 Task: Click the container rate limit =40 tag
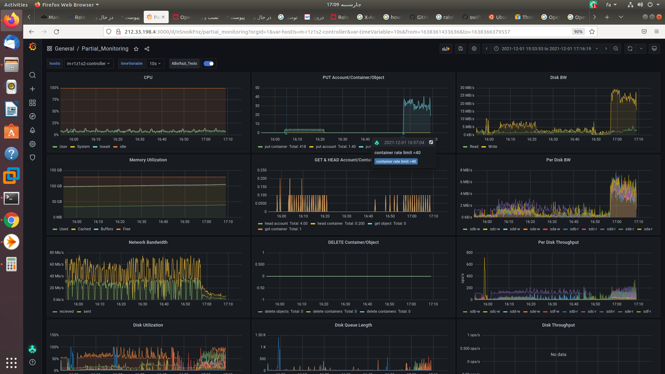pos(396,162)
